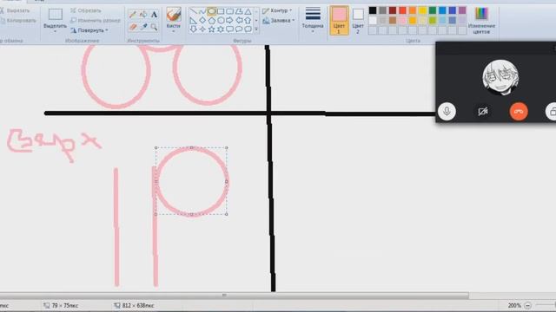The width and height of the screenshot is (556, 312).
Task: Select the Magnifier tool
Action: 154,27
